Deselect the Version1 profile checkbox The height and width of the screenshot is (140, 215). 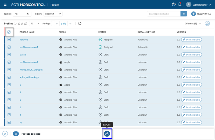tap(9, 40)
